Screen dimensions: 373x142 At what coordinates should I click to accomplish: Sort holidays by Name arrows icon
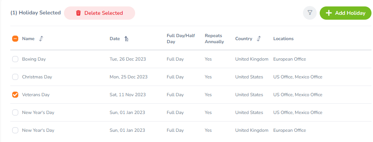click(x=41, y=39)
